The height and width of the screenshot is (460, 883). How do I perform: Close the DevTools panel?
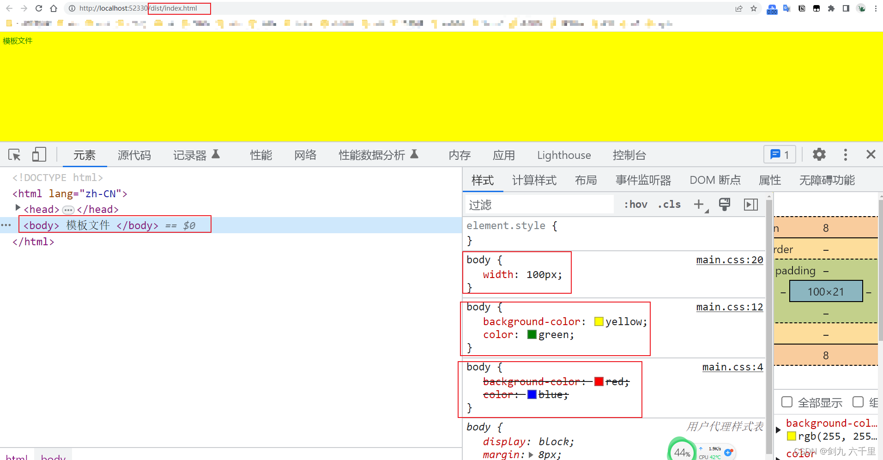click(871, 154)
